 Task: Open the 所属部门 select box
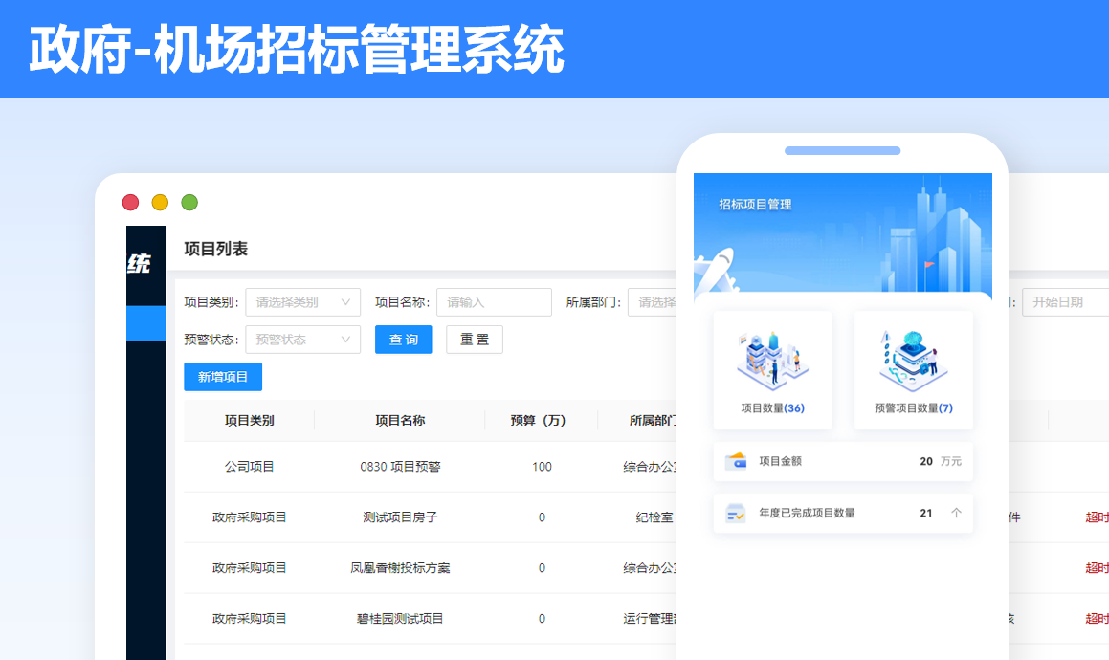[x=653, y=302]
